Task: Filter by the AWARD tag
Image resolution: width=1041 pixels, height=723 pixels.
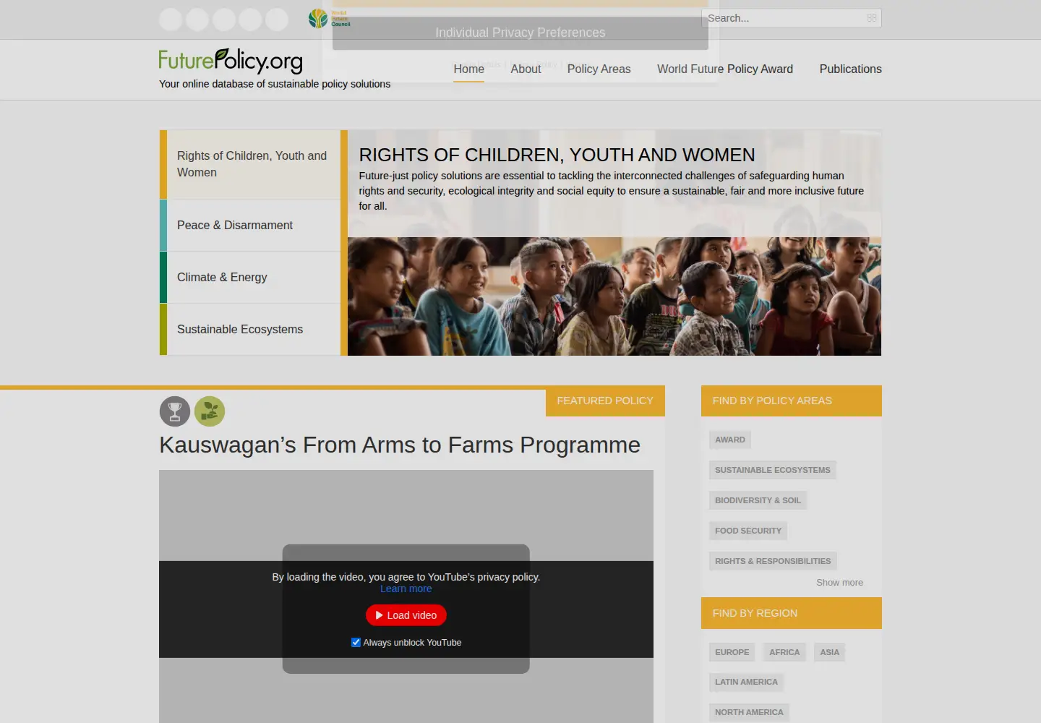Action: point(730,440)
